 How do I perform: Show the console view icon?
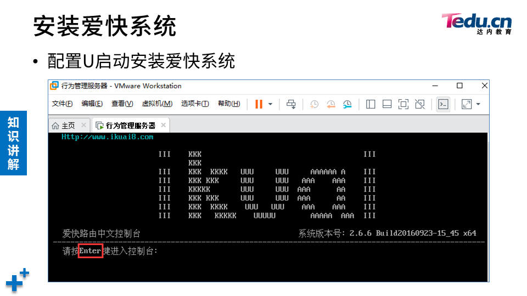(444, 104)
